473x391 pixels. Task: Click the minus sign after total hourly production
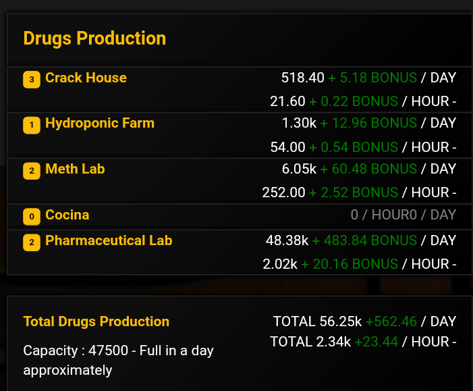(x=454, y=342)
